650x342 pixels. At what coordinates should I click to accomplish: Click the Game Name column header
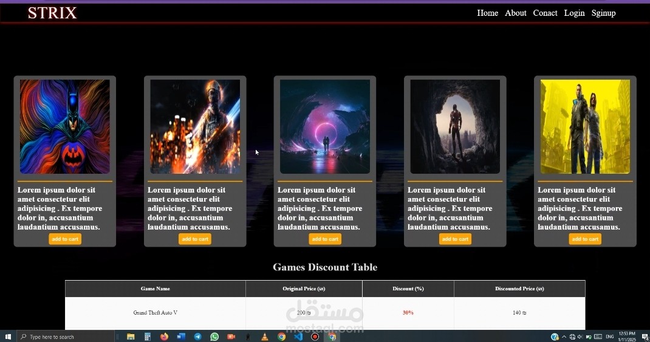155,289
